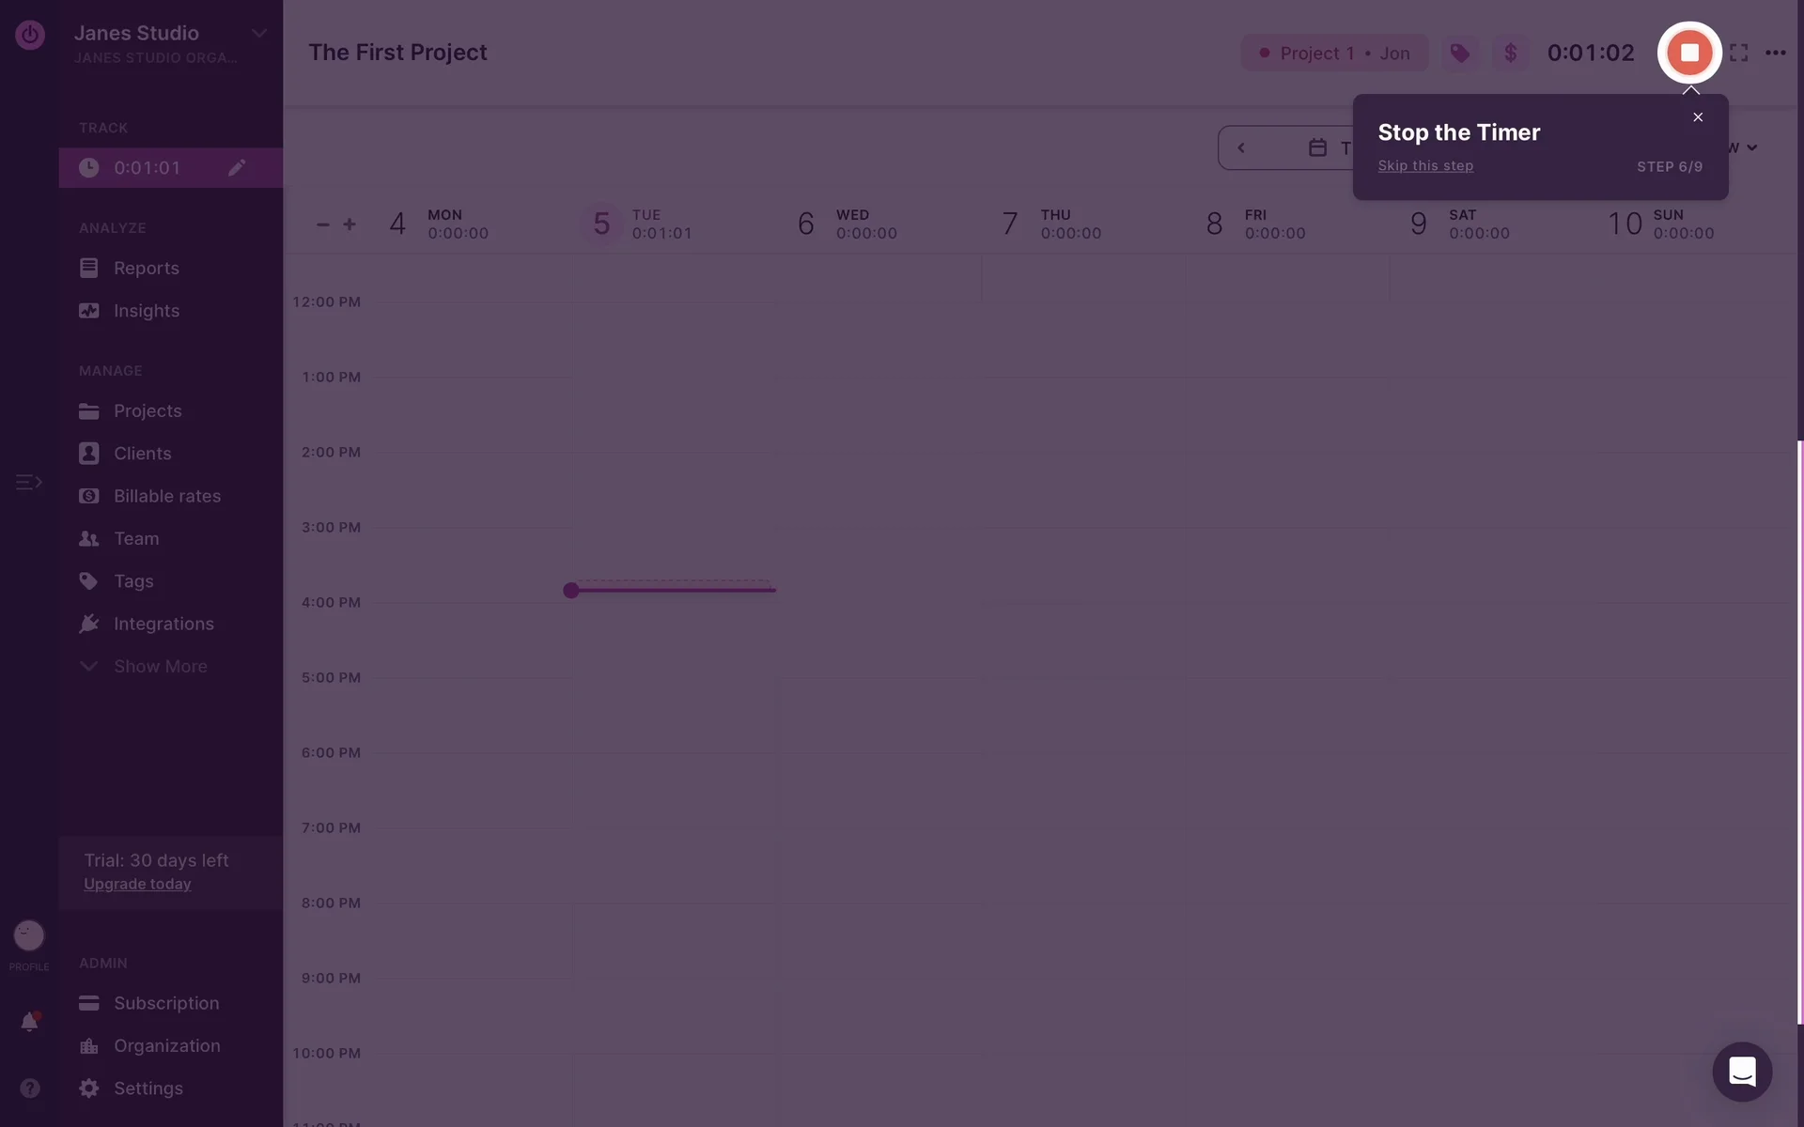The width and height of the screenshot is (1804, 1127).
Task: Close the Stop the Timer tooltip
Action: coord(1697,117)
